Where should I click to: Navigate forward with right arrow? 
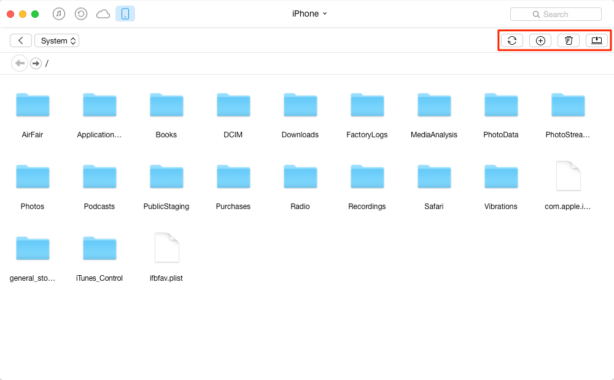[x=36, y=63]
